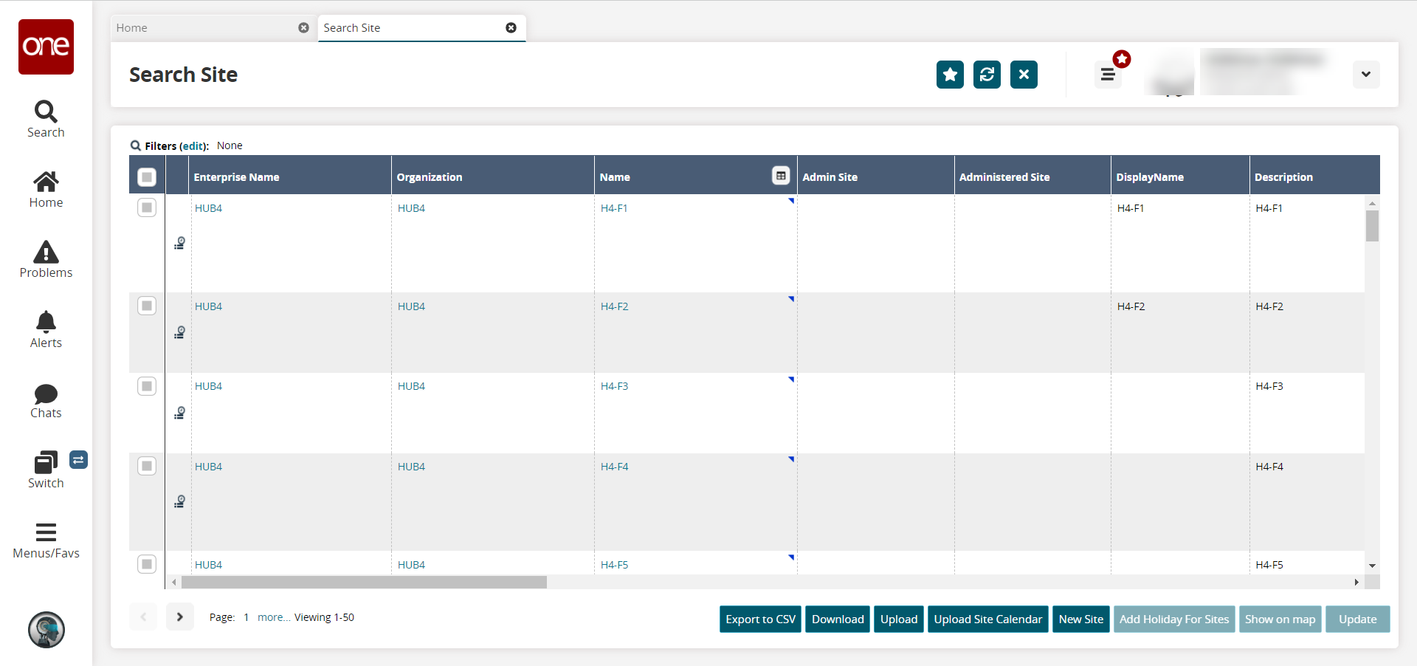
Task: Expand the more... pages link
Action: 274,617
